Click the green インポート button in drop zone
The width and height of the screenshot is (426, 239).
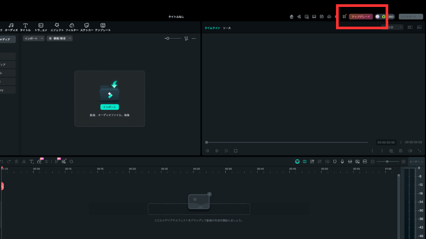pos(109,107)
